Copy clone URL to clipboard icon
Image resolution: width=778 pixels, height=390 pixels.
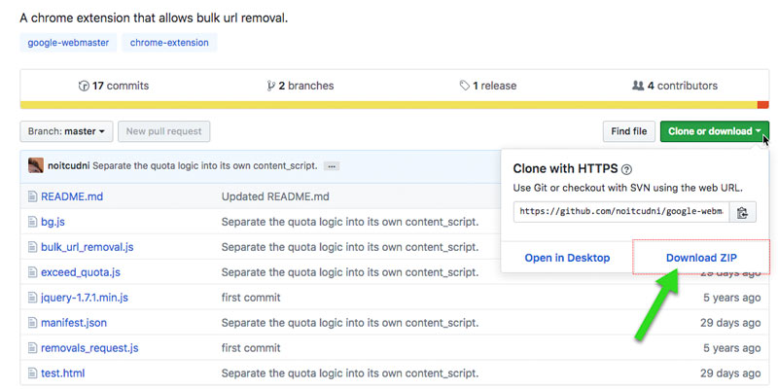(742, 212)
